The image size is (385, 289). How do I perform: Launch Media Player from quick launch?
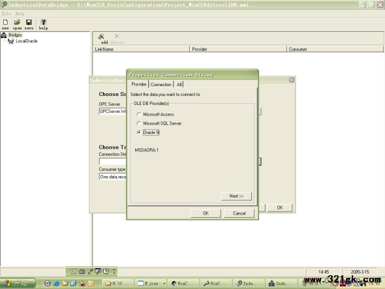(48, 283)
